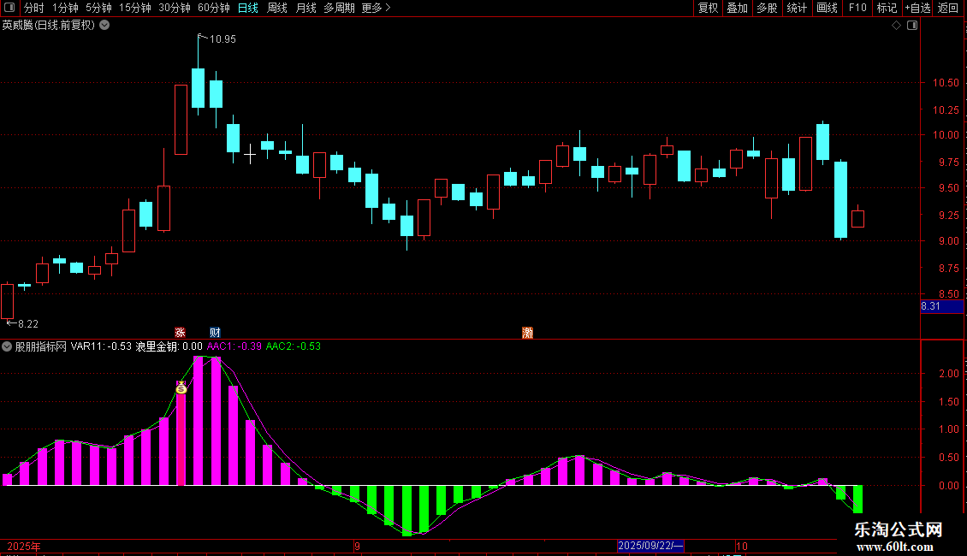The image size is (967, 556).
Task: Open the 统计 statistics tool
Action: (x=797, y=8)
